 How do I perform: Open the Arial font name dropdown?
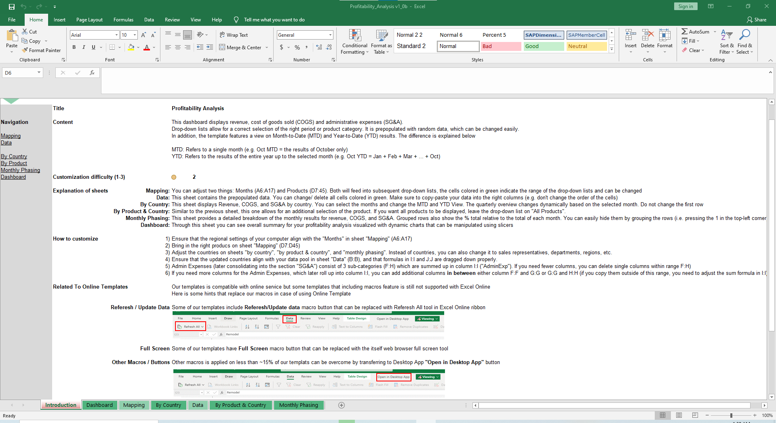(x=116, y=35)
